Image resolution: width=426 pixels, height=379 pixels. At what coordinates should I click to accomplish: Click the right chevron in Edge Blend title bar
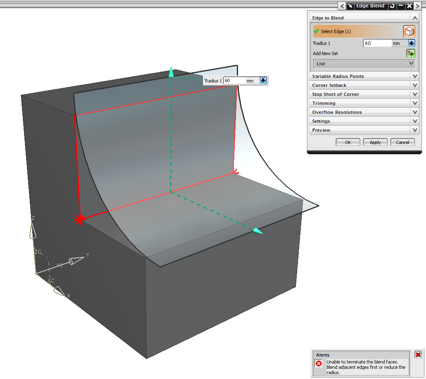point(418,6)
